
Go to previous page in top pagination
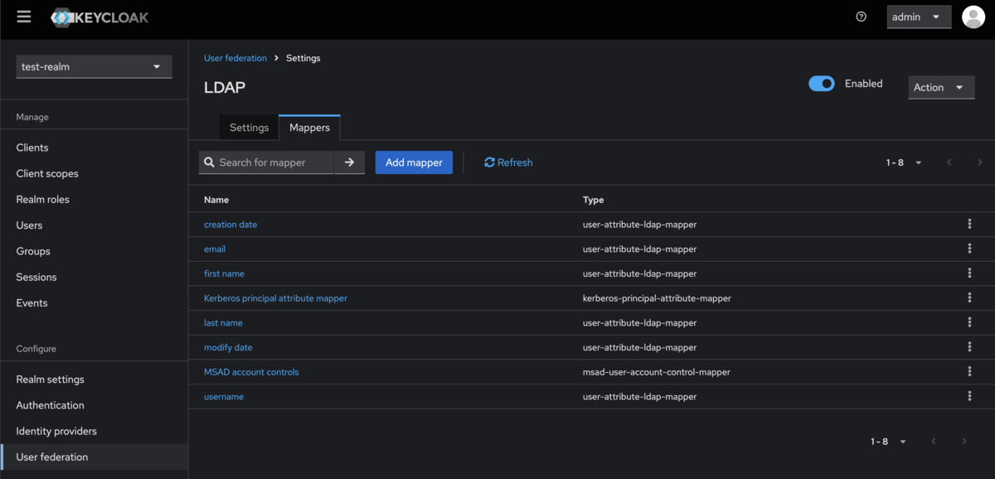pos(949,162)
